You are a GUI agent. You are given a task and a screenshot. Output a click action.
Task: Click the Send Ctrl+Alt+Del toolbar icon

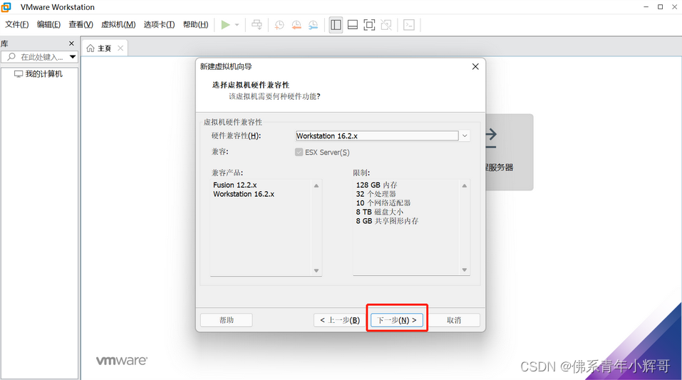click(x=257, y=25)
